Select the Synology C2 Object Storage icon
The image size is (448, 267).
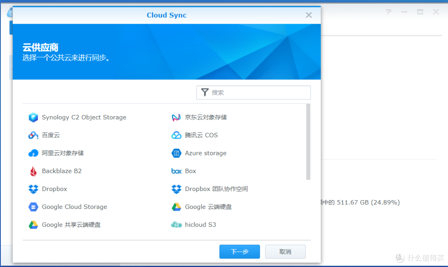(33, 117)
